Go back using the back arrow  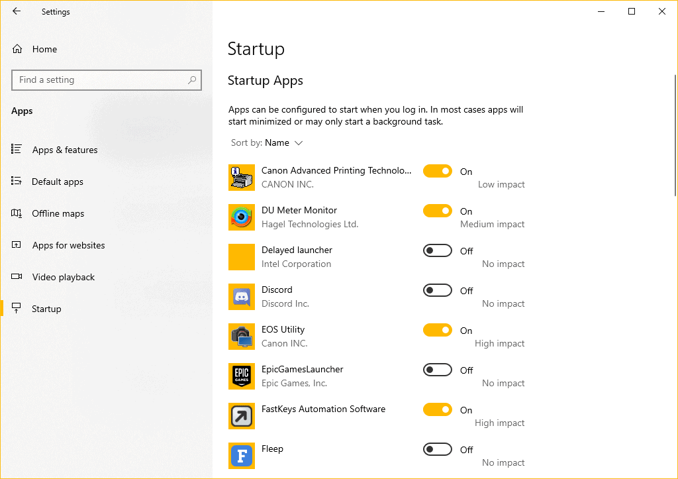17,11
